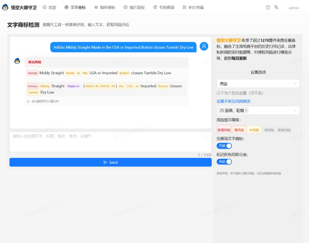The height and width of the screenshot is (243, 309).
Task: Expand the 美国 country dropdown
Action: coord(258,84)
